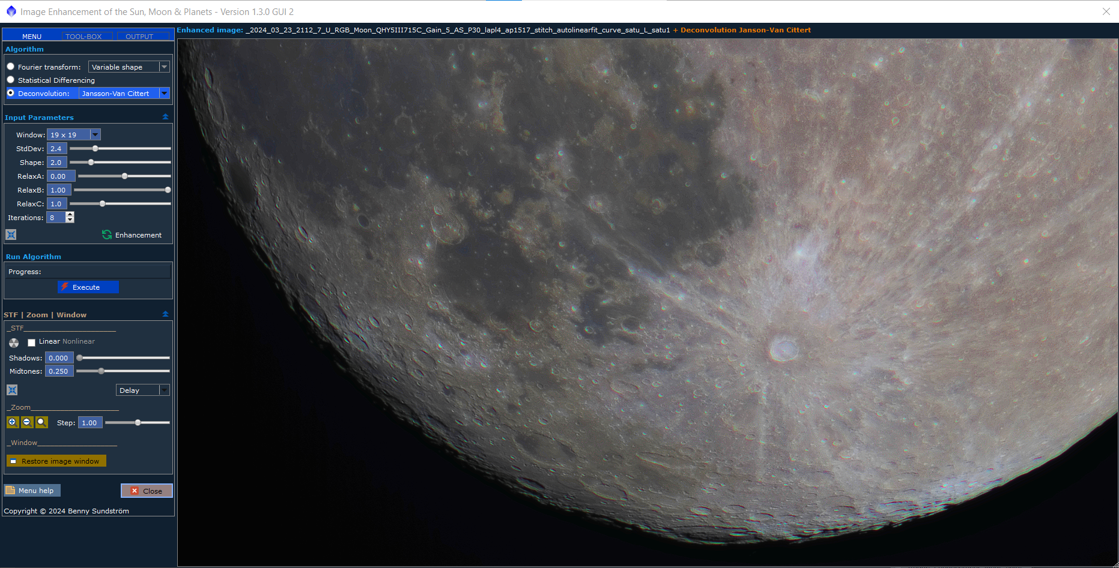The width and height of the screenshot is (1119, 568).
Task: Click the Copyright 2024 Benny Sundström text
Action: (x=67, y=511)
